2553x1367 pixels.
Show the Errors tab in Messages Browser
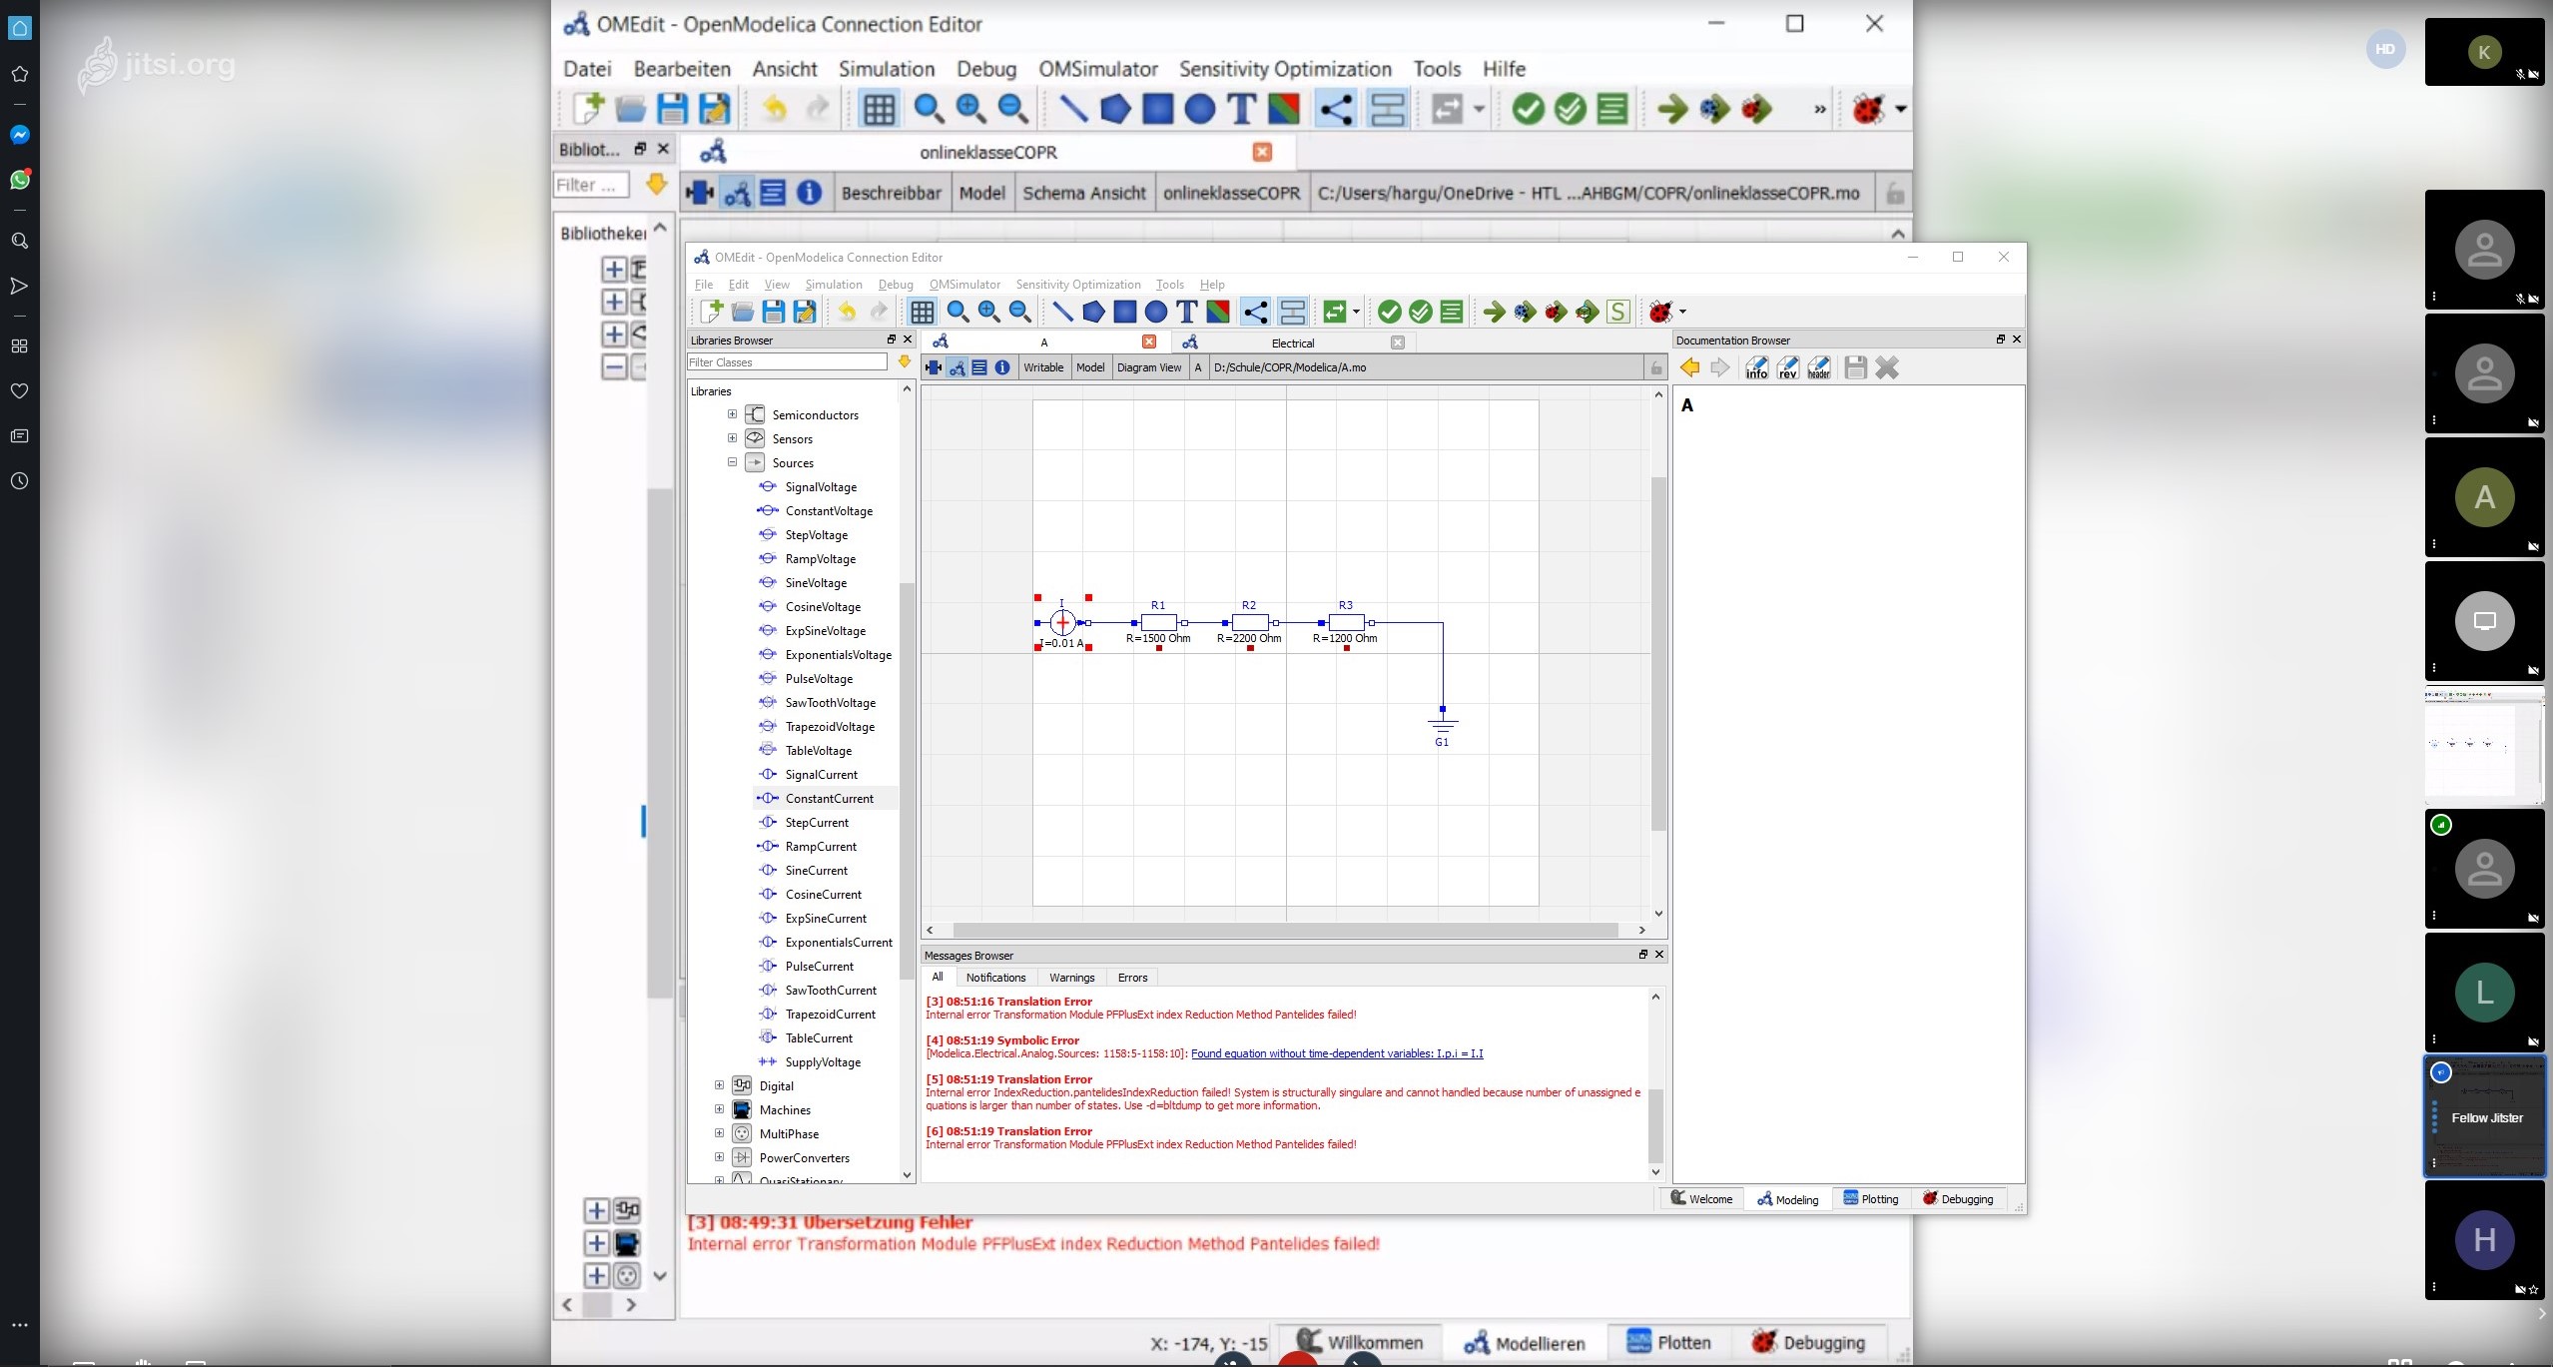(x=1132, y=978)
